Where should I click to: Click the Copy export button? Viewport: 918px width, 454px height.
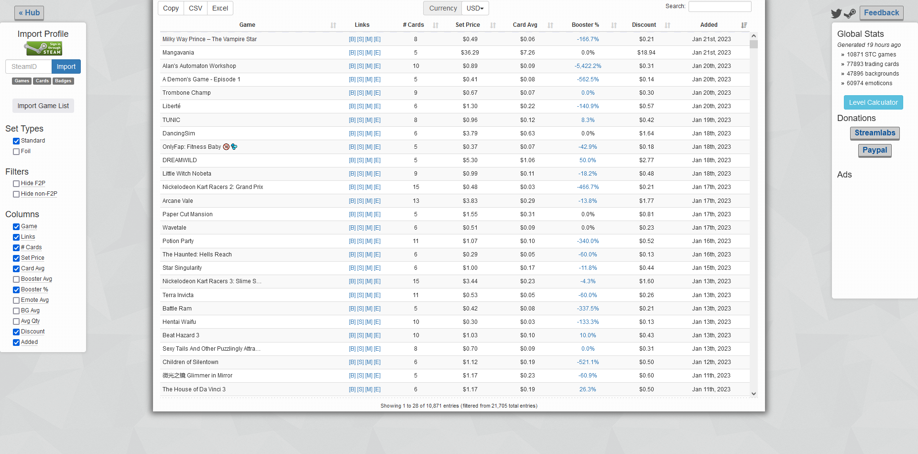coord(171,8)
